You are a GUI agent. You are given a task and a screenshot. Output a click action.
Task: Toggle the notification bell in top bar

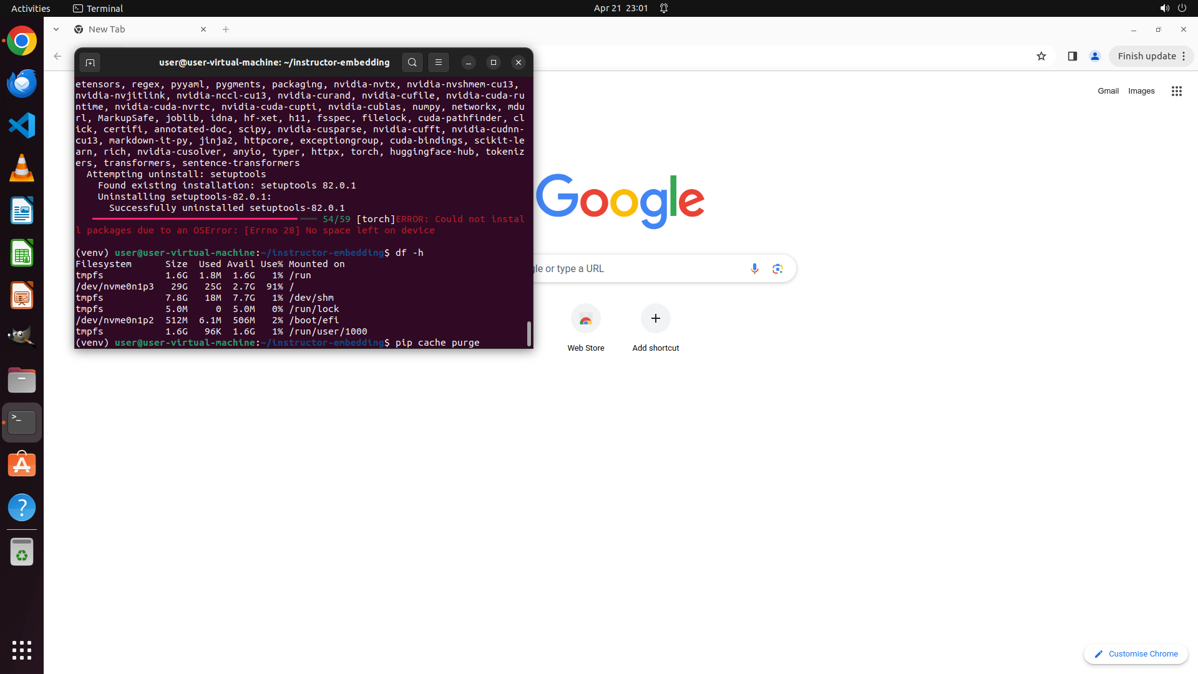[664, 8]
